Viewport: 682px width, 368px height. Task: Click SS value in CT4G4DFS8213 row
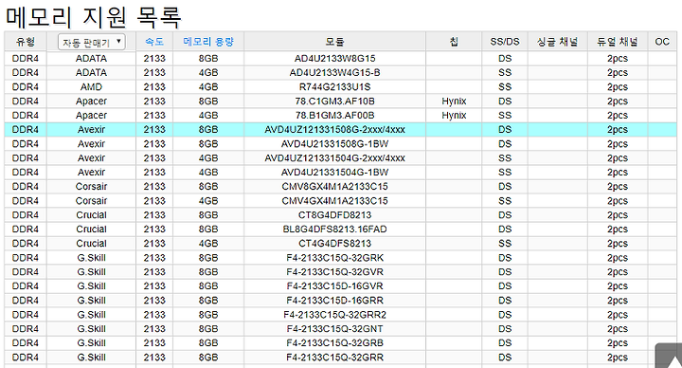click(505, 244)
